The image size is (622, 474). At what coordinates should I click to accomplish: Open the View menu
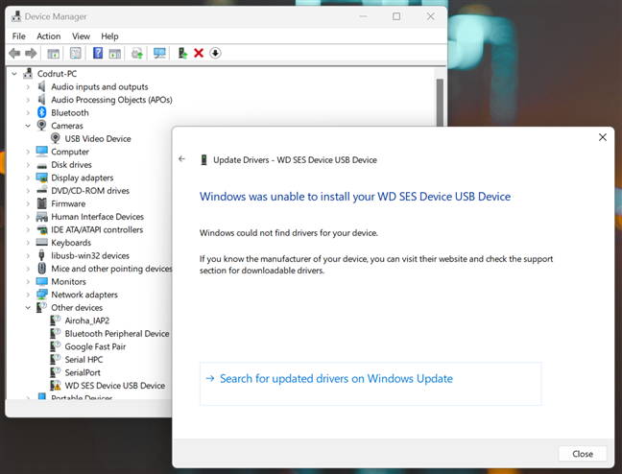[81, 36]
